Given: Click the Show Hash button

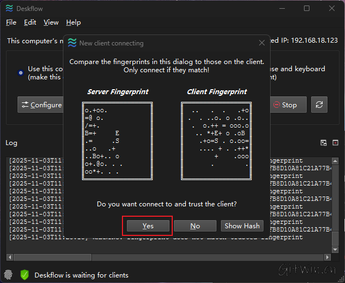Looking at the screenshot, I should (242, 226).
